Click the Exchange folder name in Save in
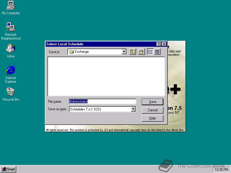 point(82,52)
